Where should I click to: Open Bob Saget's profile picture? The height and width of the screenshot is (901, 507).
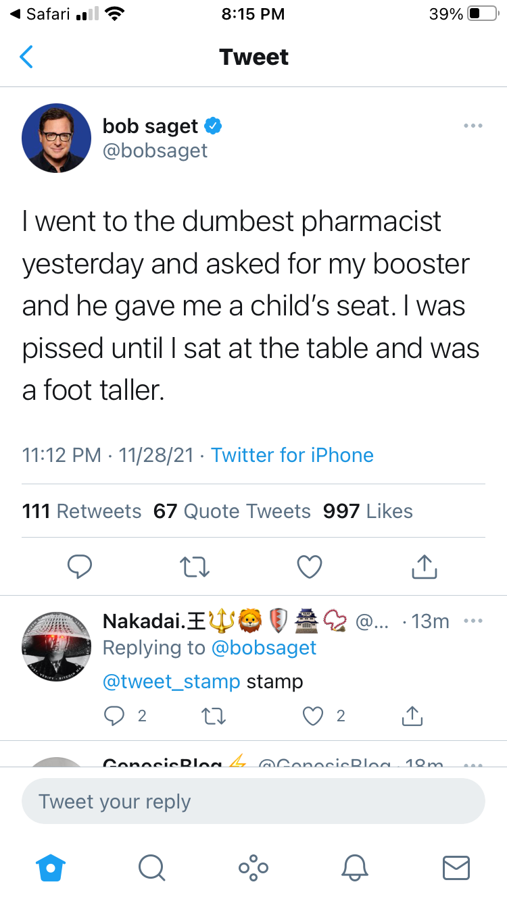coord(56,138)
